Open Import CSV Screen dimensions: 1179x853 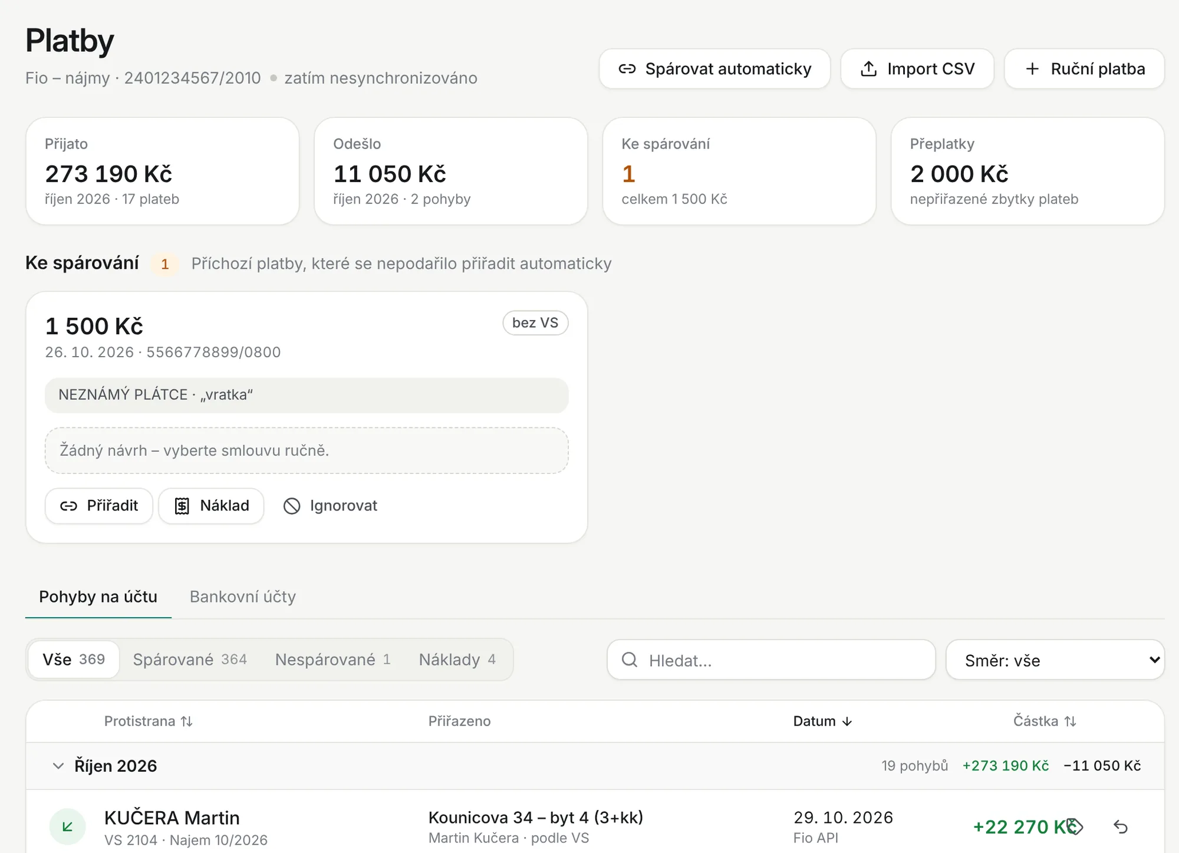[x=917, y=69]
